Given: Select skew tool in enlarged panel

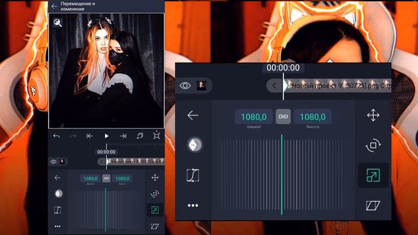Looking at the screenshot, I should click(373, 206).
